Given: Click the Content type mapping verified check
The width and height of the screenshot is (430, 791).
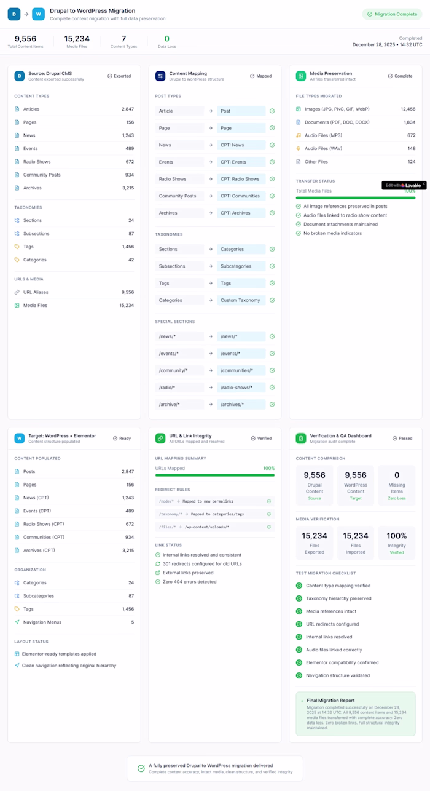Looking at the screenshot, I should [299, 586].
